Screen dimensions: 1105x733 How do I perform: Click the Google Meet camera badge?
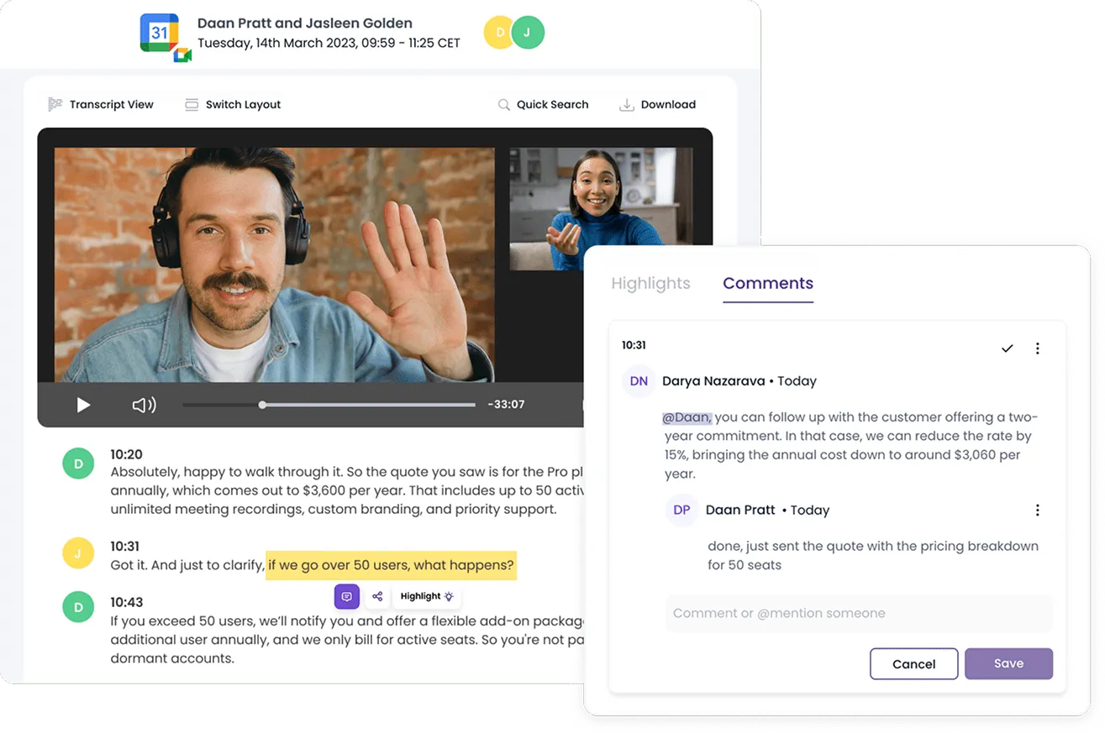pyautogui.click(x=182, y=55)
